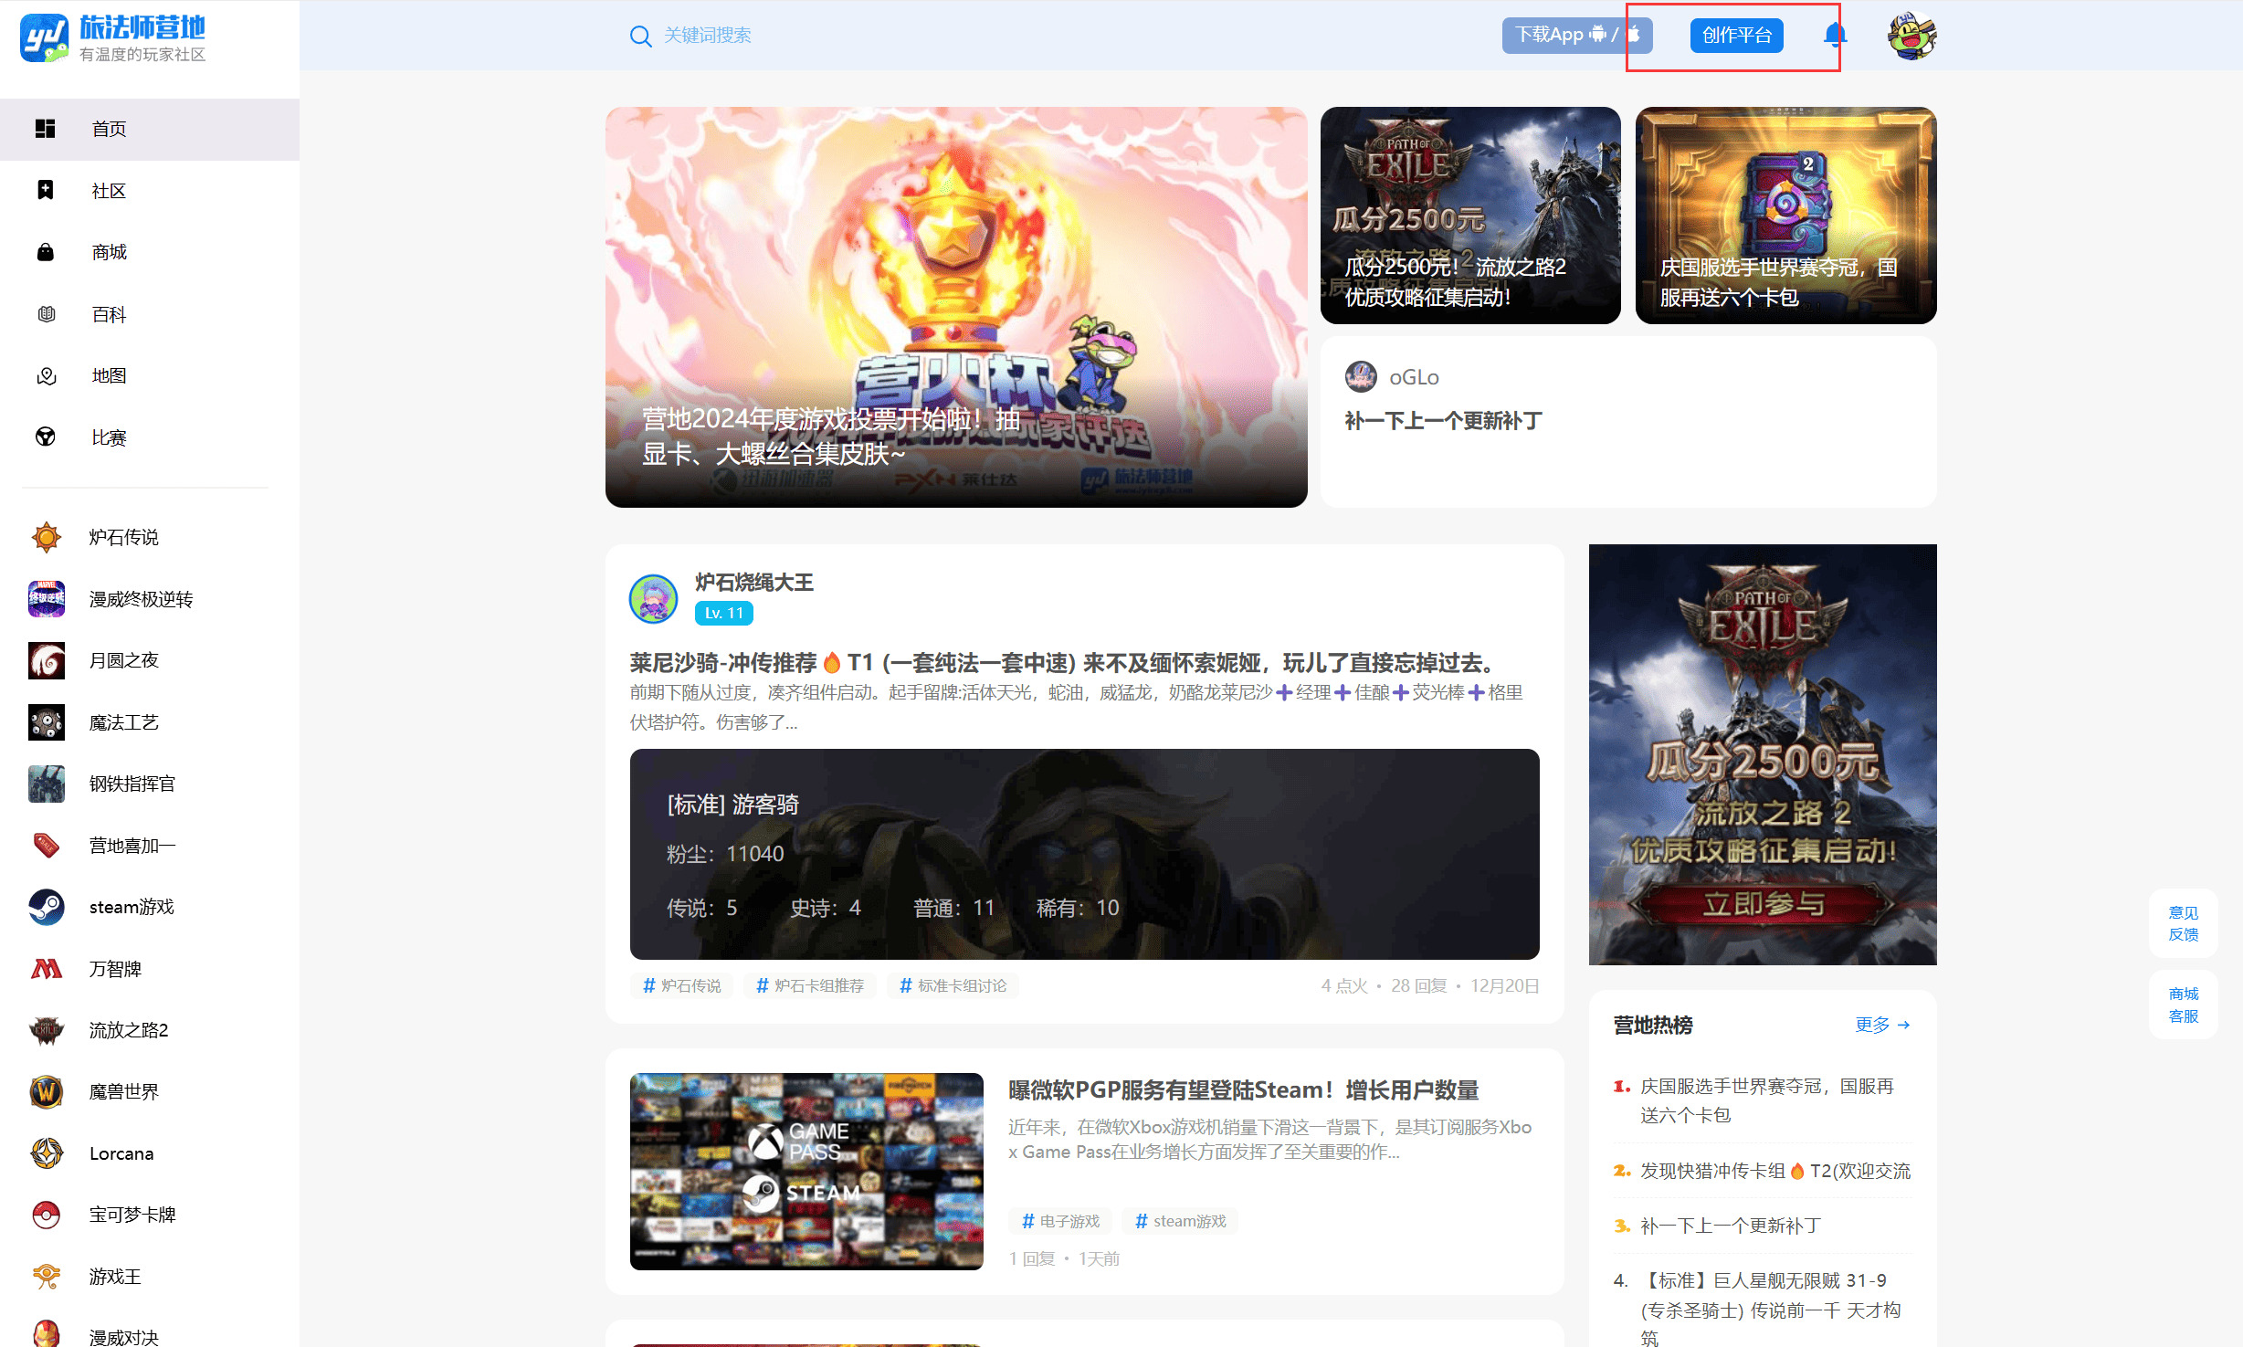Click 更多 link in 营地热榜
Viewport: 2243px width, 1347px height.
pyautogui.click(x=1883, y=1025)
